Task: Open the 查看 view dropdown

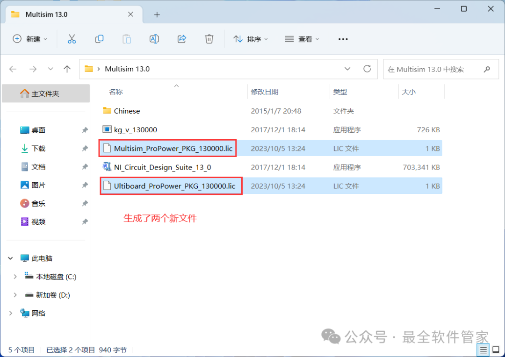Action: tap(302, 39)
